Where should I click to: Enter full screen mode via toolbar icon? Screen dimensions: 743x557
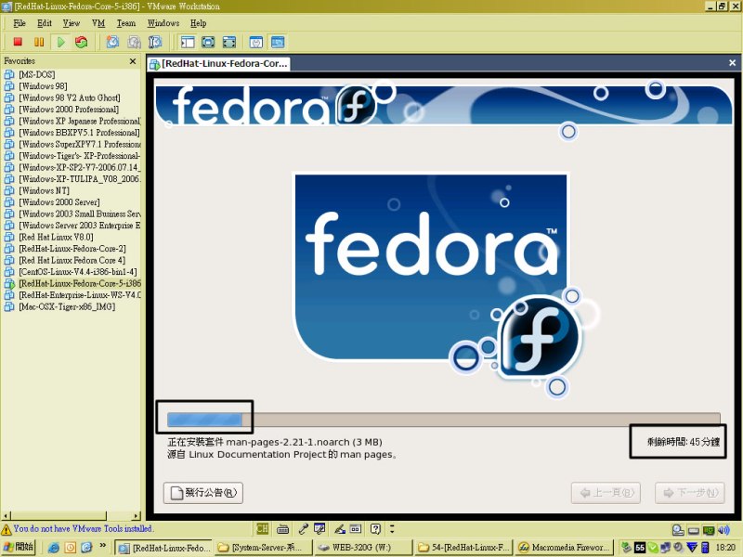(228, 42)
